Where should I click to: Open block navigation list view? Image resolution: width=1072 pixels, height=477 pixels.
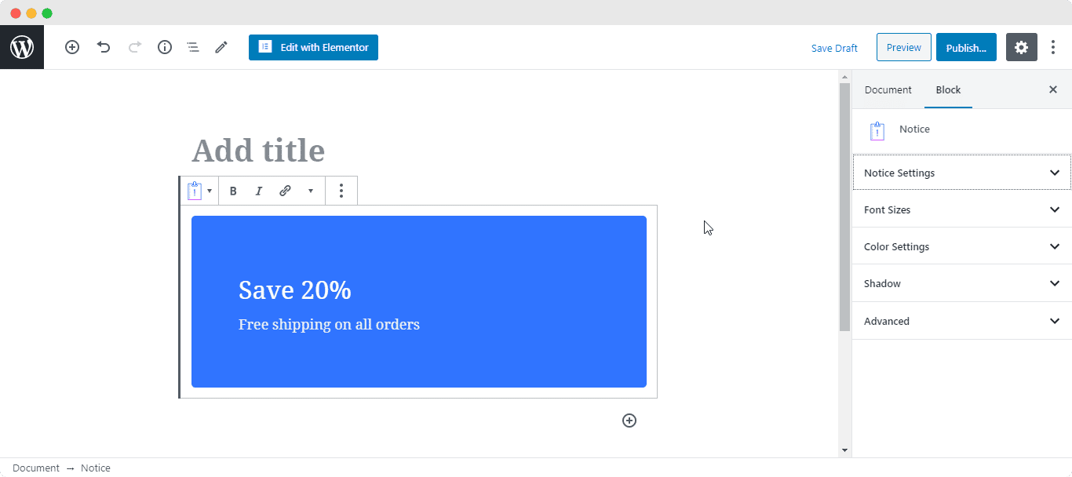tap(193, 47)
